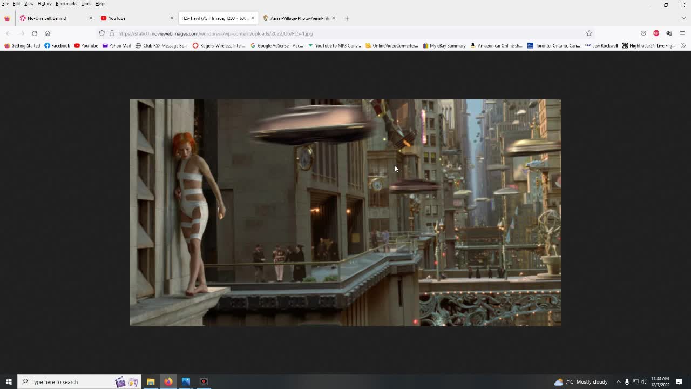Bookmark this page with star

point(589,33)
